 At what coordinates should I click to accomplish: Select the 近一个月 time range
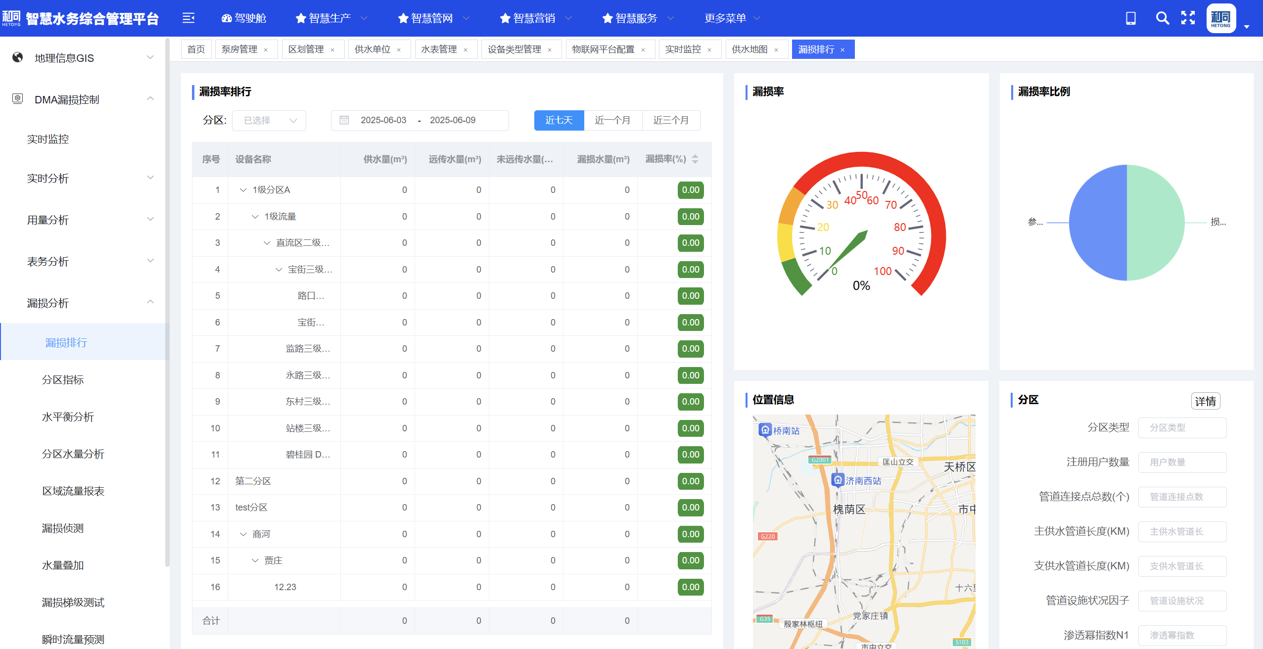click(613, 120)
